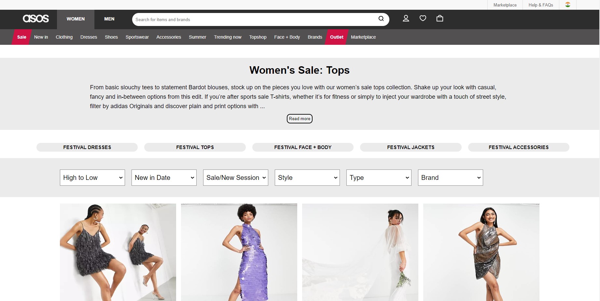This screenshot has height=301, width=600.
Task: Open the shopping bag icon
Action: pos(440,19)
